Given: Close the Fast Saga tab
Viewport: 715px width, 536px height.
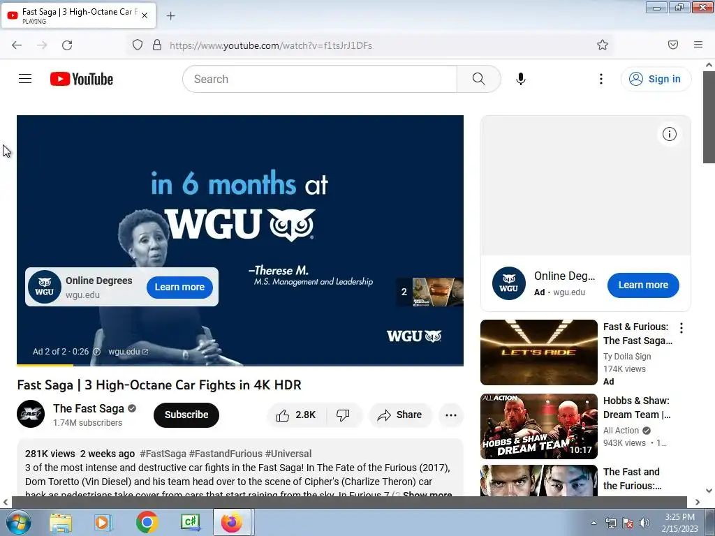Looking at the screenshot, I should click(145, 15).
